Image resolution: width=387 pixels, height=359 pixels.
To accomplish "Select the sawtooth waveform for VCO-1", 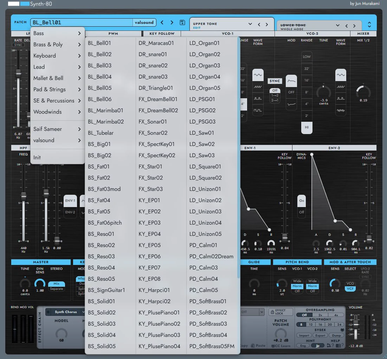I will [258, 87].
